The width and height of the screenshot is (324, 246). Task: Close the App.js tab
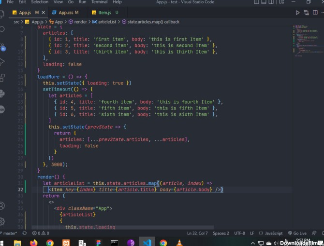tap(44, 13)
